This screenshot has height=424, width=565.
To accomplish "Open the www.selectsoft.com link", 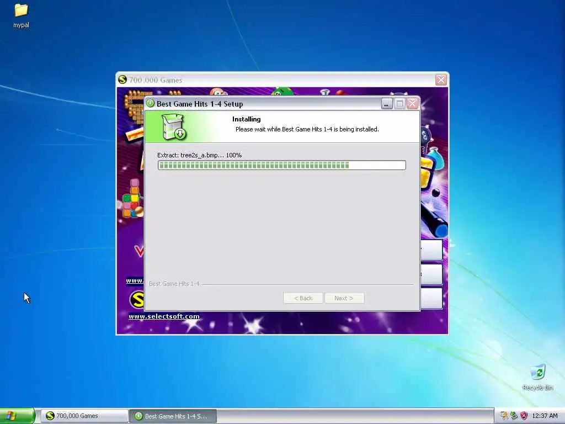I will 164,316.
